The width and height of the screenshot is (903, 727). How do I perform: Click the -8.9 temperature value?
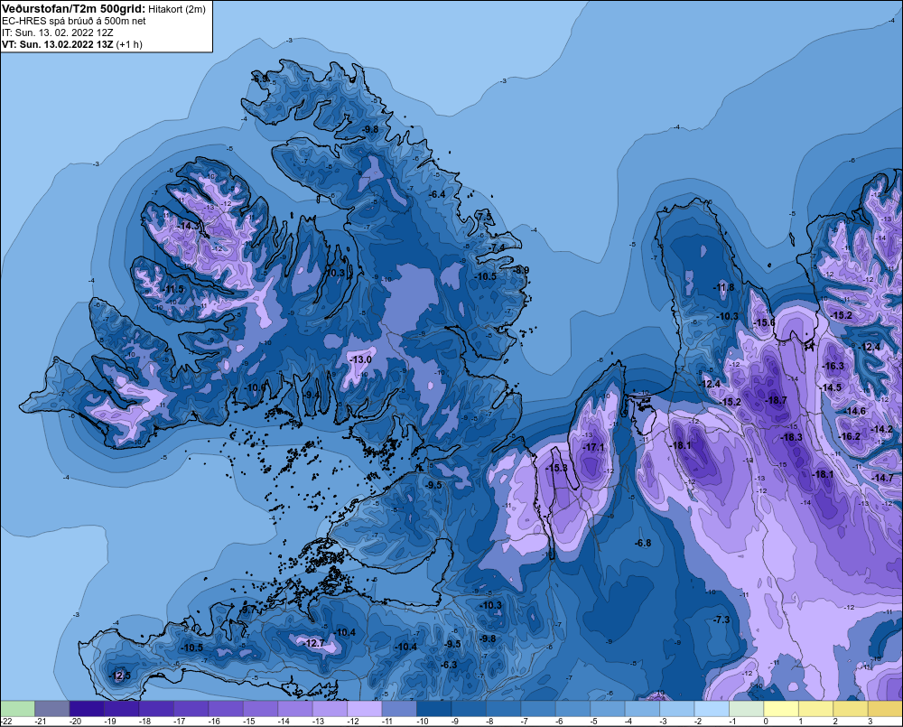[521, 270]
